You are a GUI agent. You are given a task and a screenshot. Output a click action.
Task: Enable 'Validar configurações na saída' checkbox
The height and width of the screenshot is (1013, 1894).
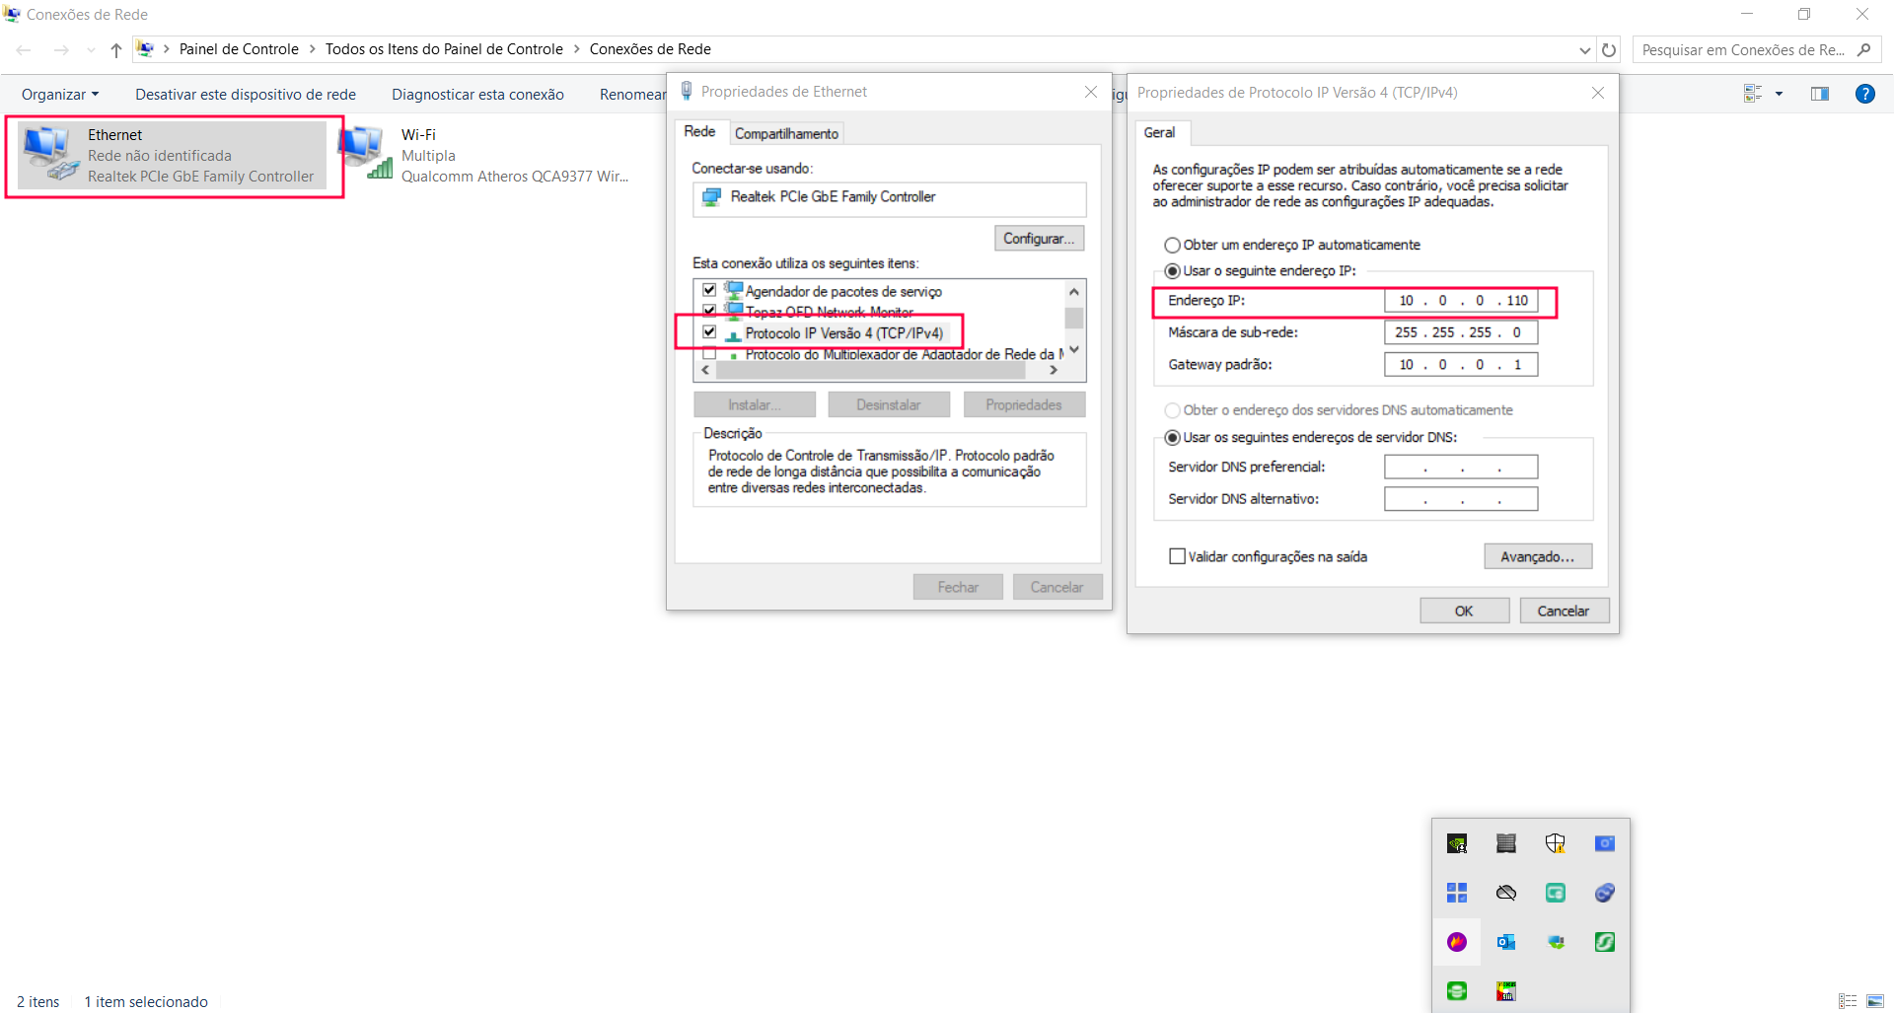(x=1177, y=556)
